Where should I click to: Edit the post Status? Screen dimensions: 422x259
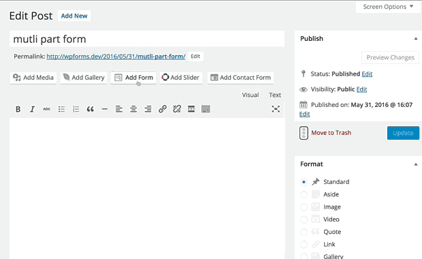coord(367,74)
